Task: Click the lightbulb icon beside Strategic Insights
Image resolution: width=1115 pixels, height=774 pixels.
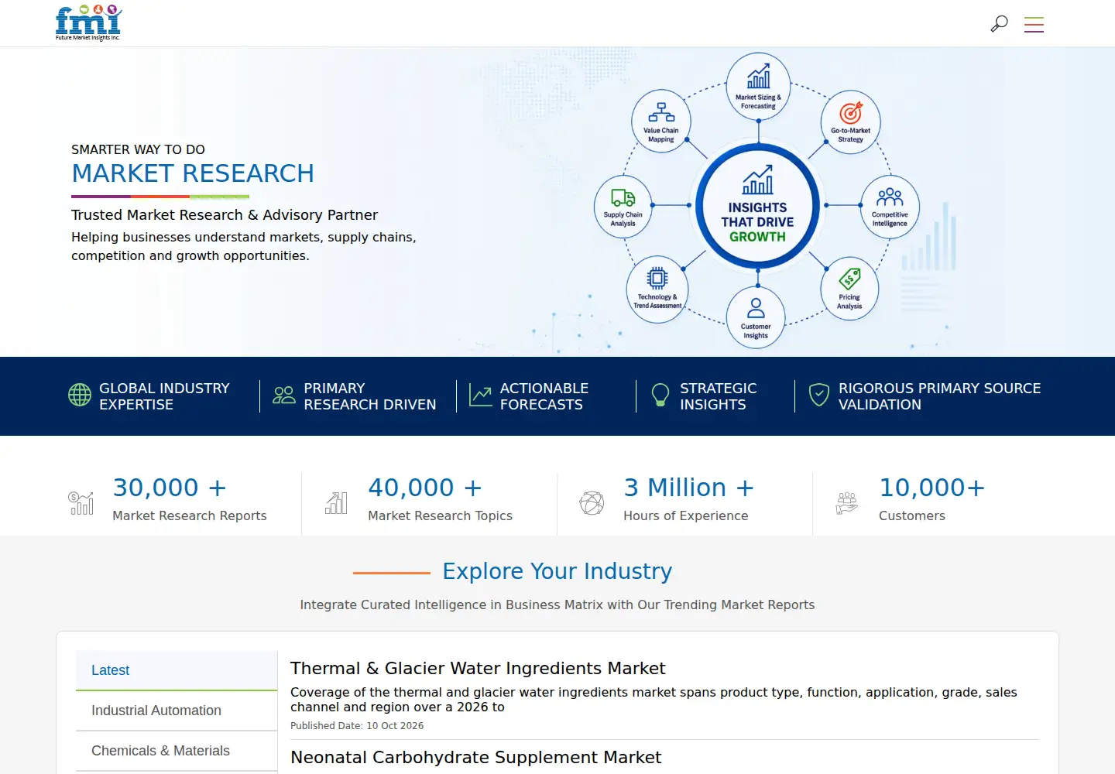Action: [660, 395]
